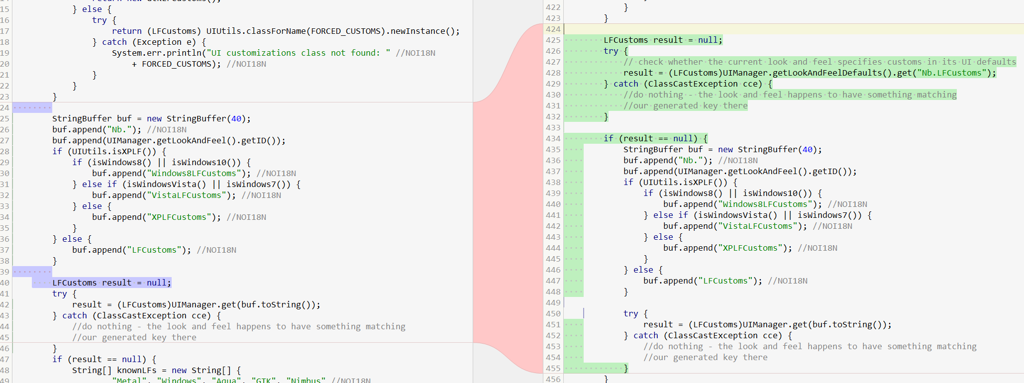The width and height of the screenshot is (1024, 383).
Task: Click the System.err.println line in left pane
Action: [273, 53]
